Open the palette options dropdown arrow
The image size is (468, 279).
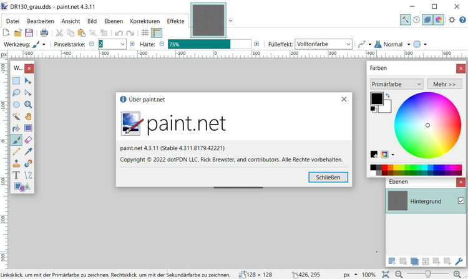tap(392, 154)
